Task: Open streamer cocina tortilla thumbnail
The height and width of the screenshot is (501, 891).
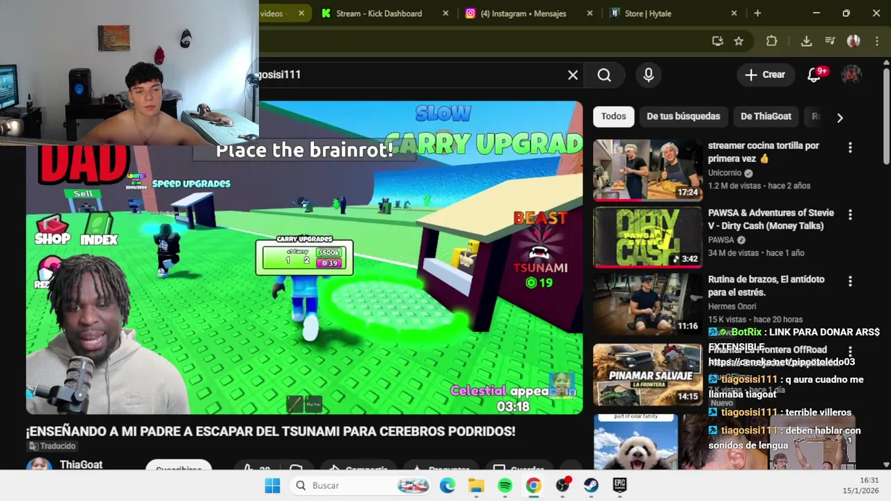Action: [x=648, y=170]
